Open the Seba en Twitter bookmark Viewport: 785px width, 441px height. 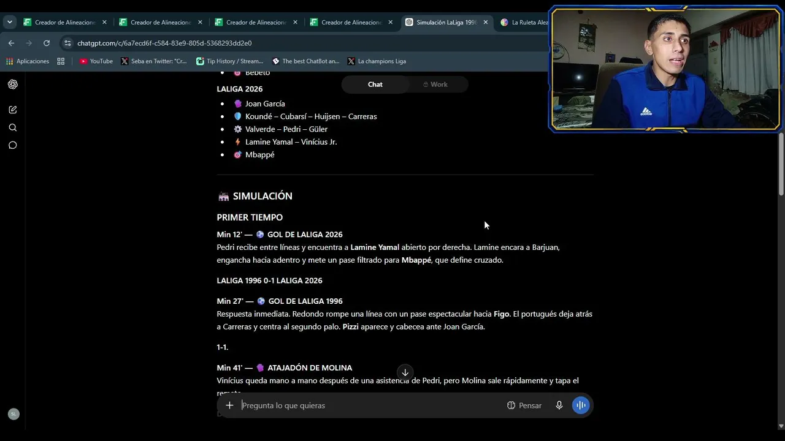click(154, 61)
